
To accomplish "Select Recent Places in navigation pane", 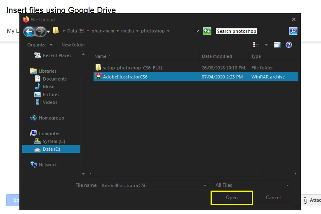I will click(x=53, y=55).
